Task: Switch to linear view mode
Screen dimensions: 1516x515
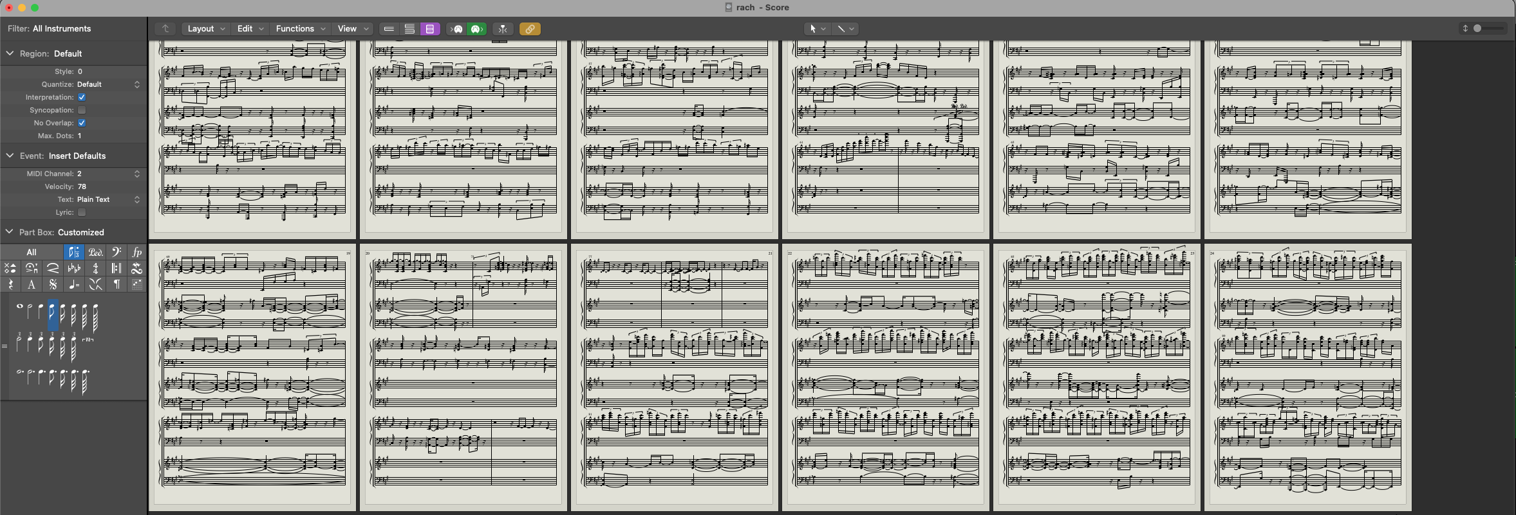Action: (389, 29)
